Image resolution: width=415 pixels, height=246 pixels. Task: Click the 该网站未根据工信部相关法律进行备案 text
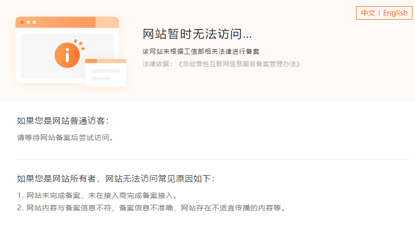[x=201, y=51]
